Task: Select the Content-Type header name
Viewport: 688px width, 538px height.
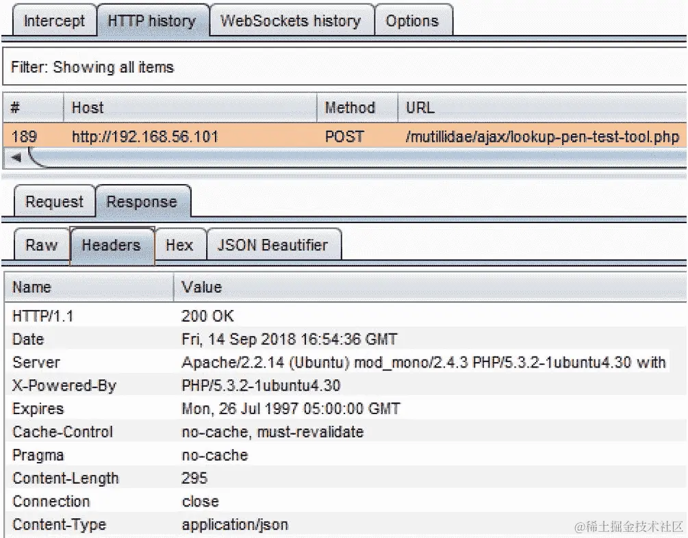Action: tap(60, 525)
